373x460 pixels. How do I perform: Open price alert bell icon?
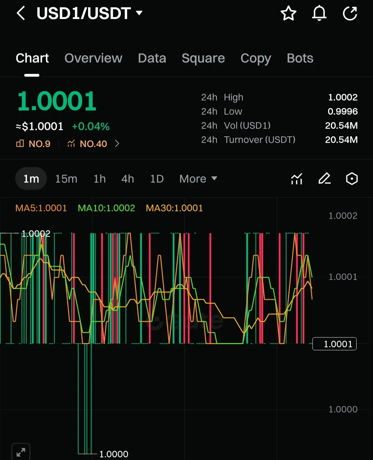point(319,13)
